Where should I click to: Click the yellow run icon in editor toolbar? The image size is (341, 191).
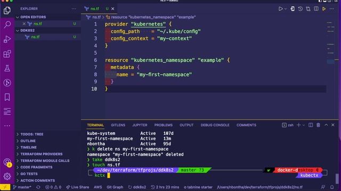(324, 9)
